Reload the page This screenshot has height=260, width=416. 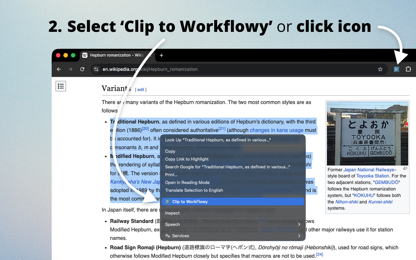click(x=82, y=69)
